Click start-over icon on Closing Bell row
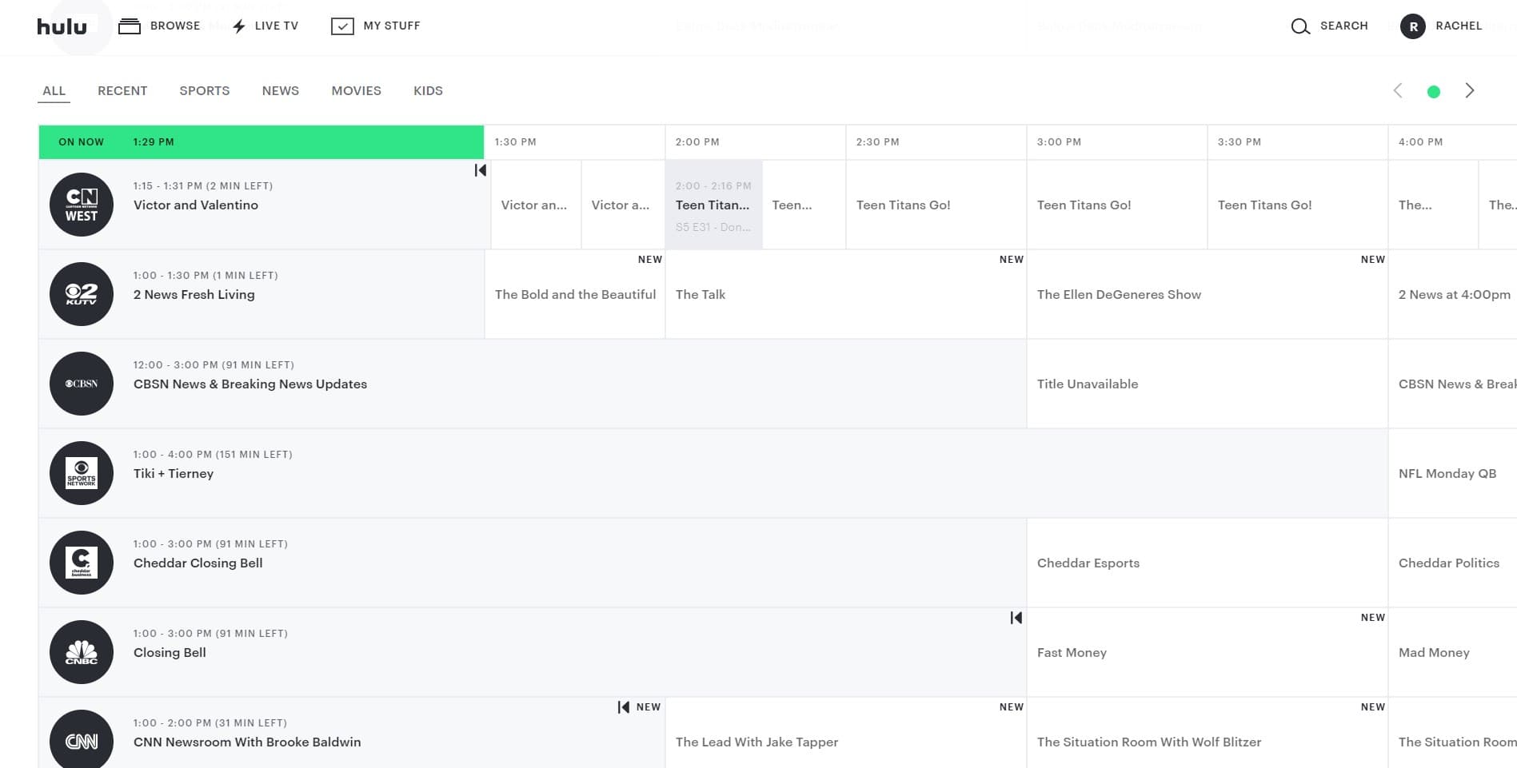This screenshot has height=768, width=1517. pyautogui.click(x=1016, y=618)
